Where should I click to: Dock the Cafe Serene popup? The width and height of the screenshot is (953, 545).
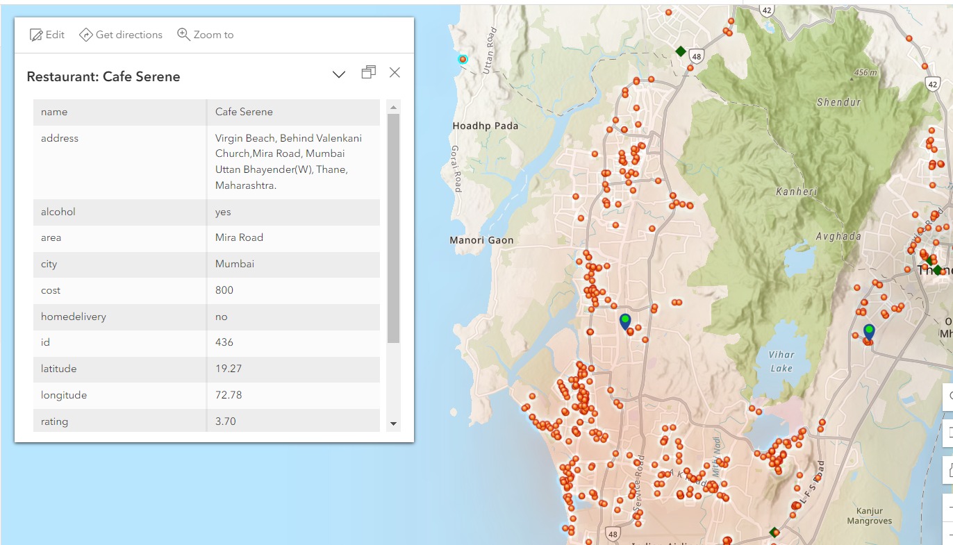coord(368,72)
